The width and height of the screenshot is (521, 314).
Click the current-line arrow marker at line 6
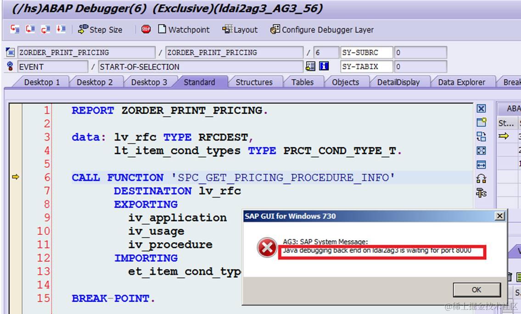point(16,177)
